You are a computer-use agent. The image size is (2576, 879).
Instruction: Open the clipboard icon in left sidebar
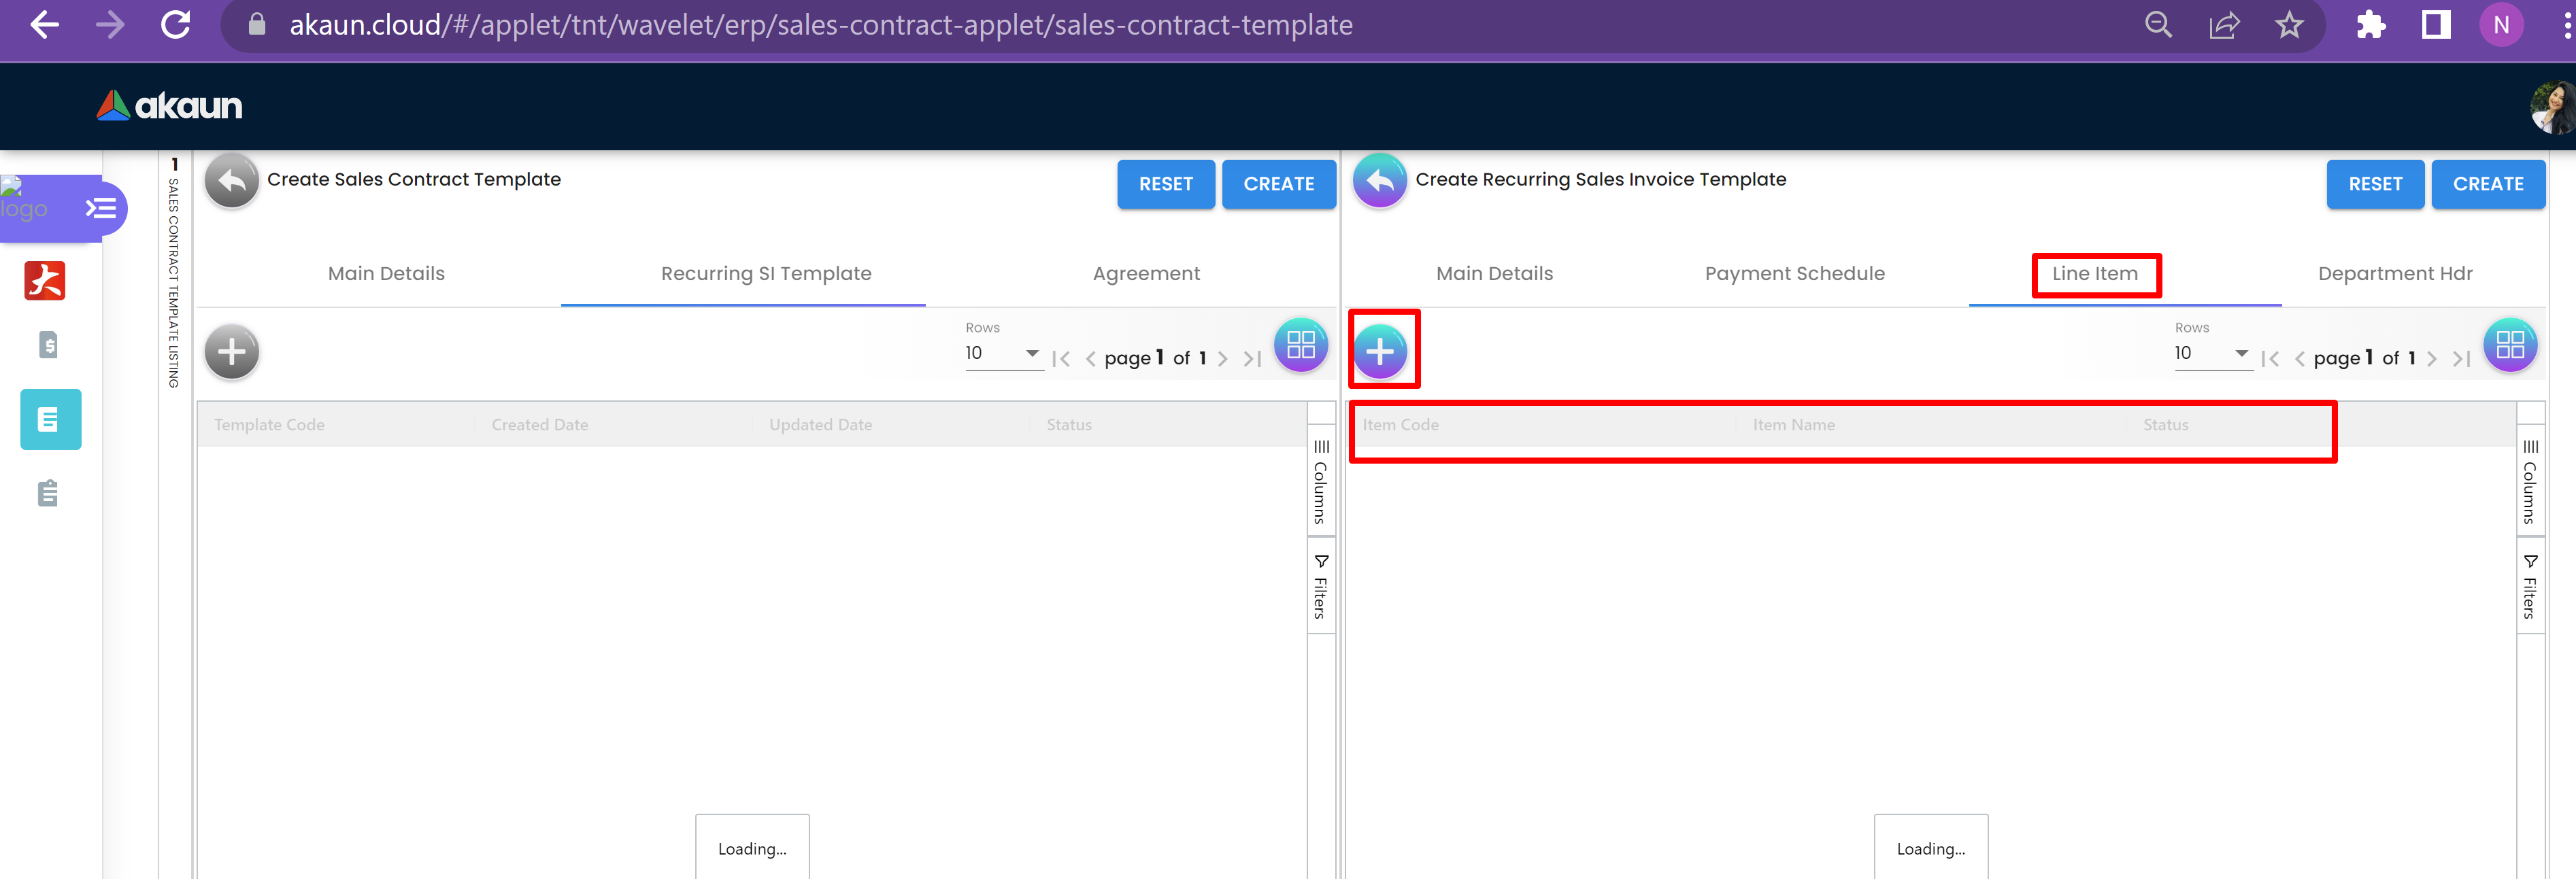(x=48, y=494)
